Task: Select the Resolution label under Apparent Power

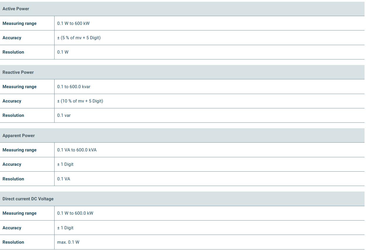Action: [13, 179]
